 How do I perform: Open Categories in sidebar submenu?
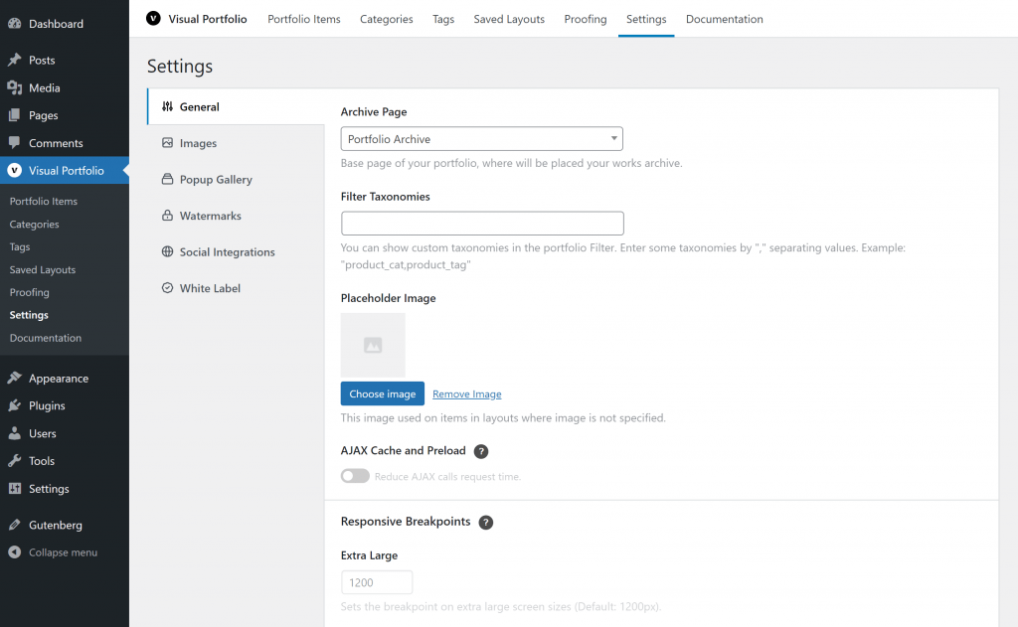(35, 224)
